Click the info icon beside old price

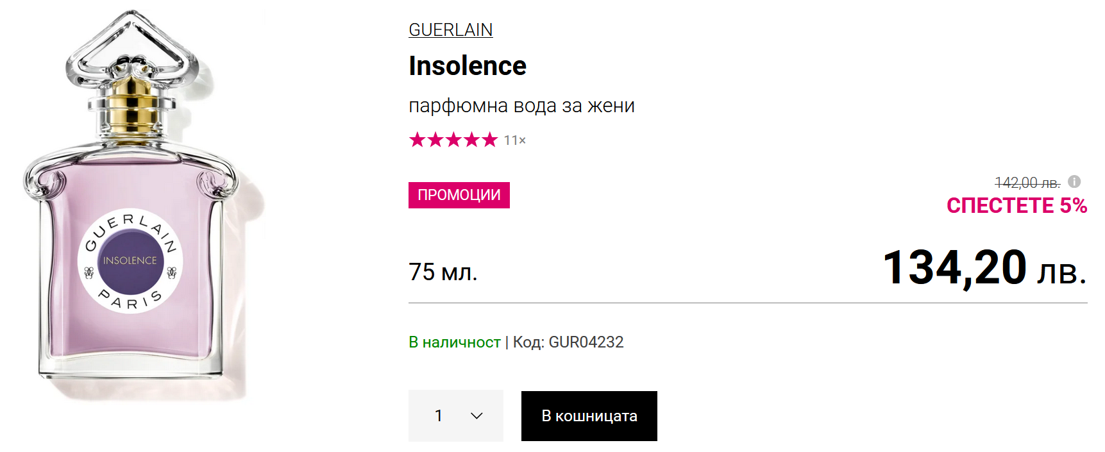[x=1074, y=182]
